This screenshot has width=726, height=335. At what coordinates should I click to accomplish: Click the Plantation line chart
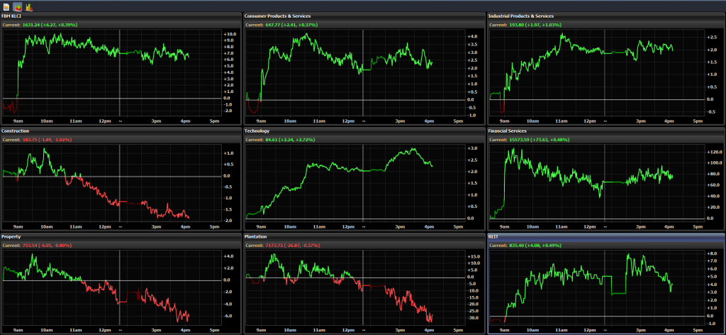click(x=354, y=287)
